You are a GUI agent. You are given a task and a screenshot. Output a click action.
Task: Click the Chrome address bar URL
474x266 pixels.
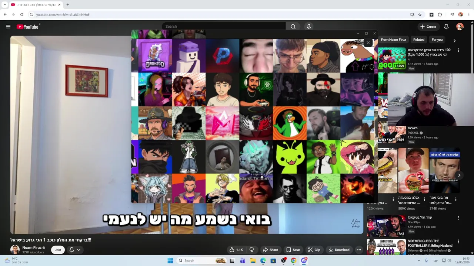tap(63, 15)
